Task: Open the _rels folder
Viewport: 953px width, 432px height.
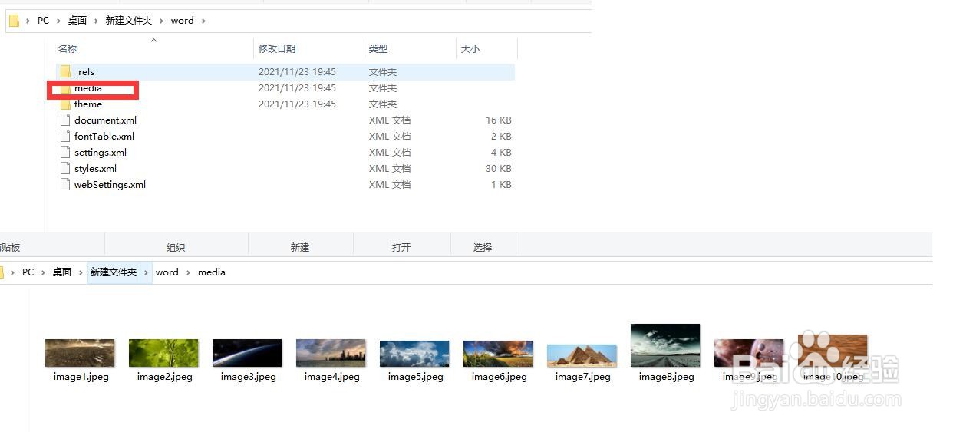Action: (x=285, y=71)
